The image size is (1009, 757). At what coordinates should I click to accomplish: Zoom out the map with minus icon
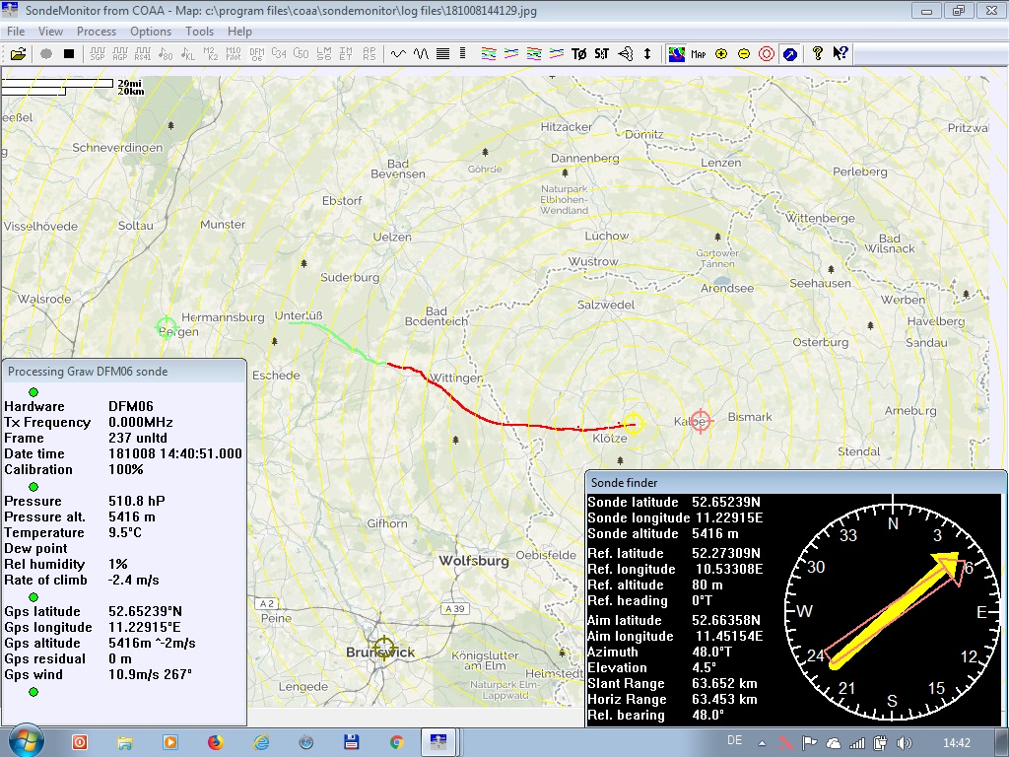(x=744, y=54)
